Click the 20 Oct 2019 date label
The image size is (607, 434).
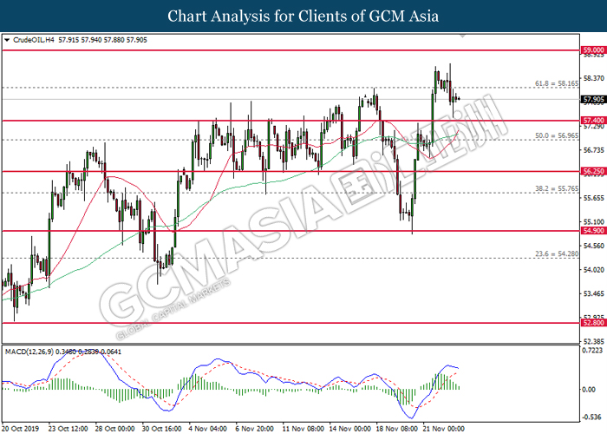click(20, 429)
